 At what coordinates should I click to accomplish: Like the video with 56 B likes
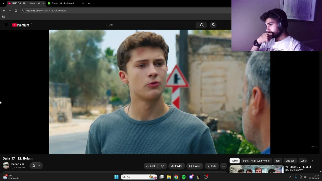[151, 166]
